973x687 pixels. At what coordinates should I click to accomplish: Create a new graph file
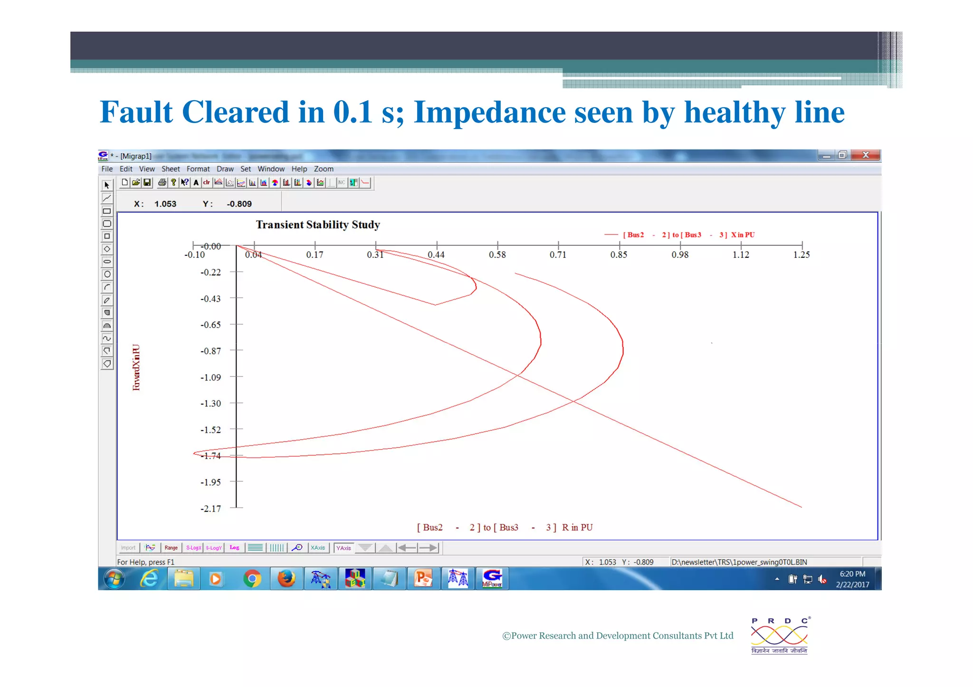tap(124, 183)
